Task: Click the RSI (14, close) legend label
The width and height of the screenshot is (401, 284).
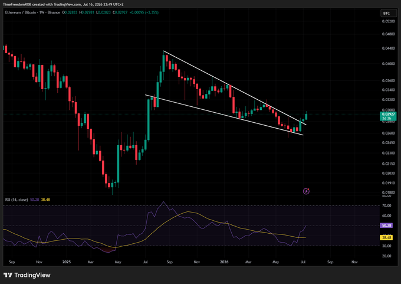Action: 17,200
